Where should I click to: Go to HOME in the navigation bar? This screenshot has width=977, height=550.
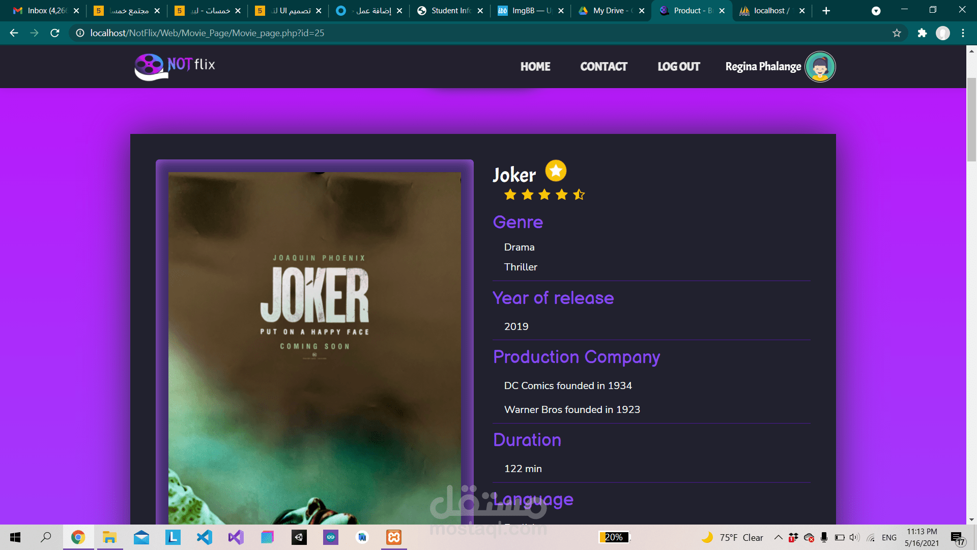(x=535, y=67)
